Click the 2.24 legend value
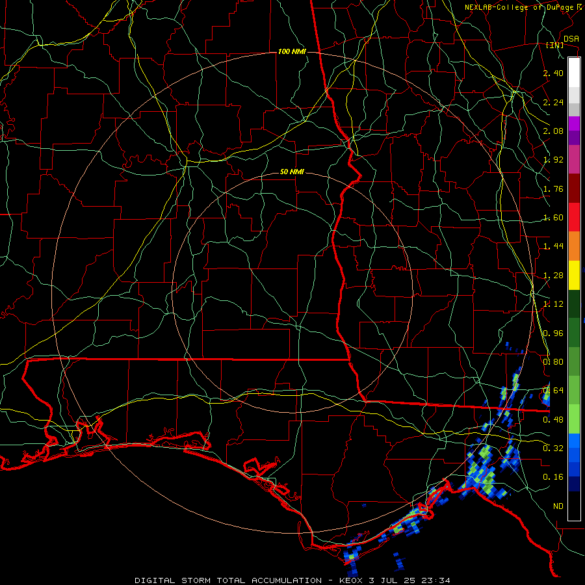This screenshot has height=585, width=585. pos(553,102)
